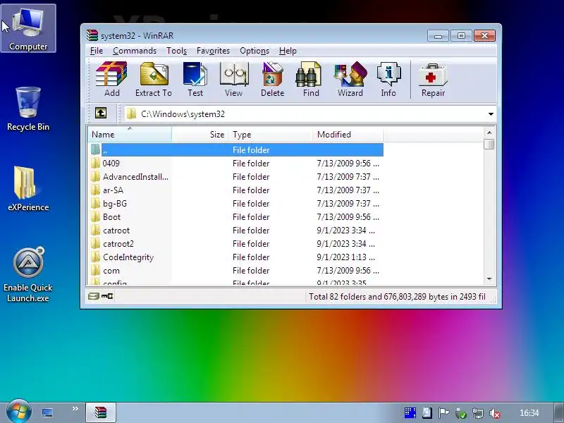The width and height of the screenshot is (564, 423).
Task: Open the Tools menu
Action: click(x=176, y=51)
